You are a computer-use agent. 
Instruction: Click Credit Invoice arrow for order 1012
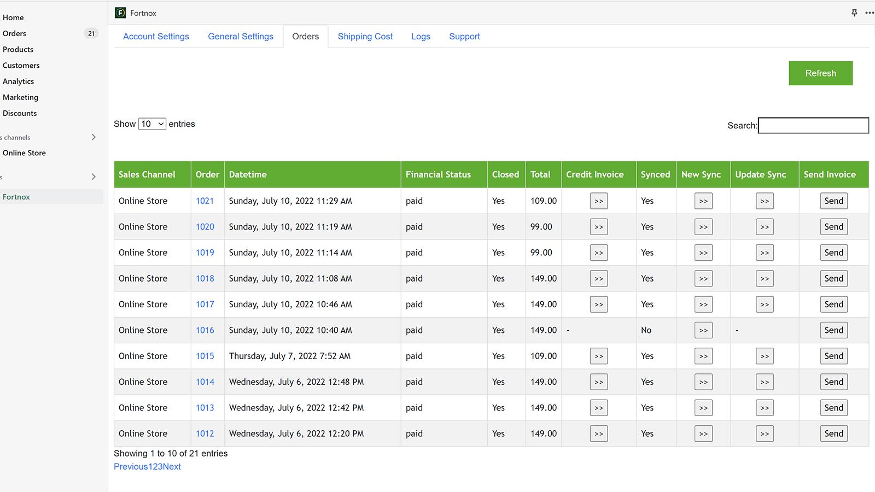(599, 434)
